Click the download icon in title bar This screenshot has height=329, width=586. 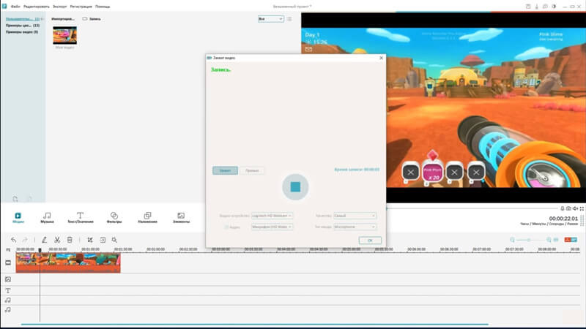tap(537, 7)
